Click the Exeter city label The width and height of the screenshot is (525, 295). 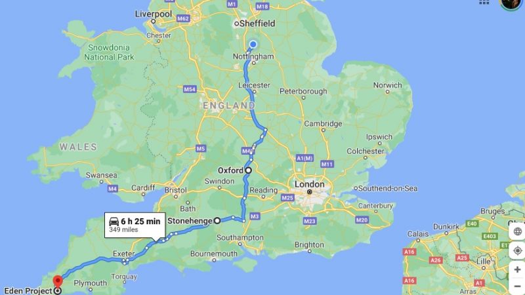point(124,254)
